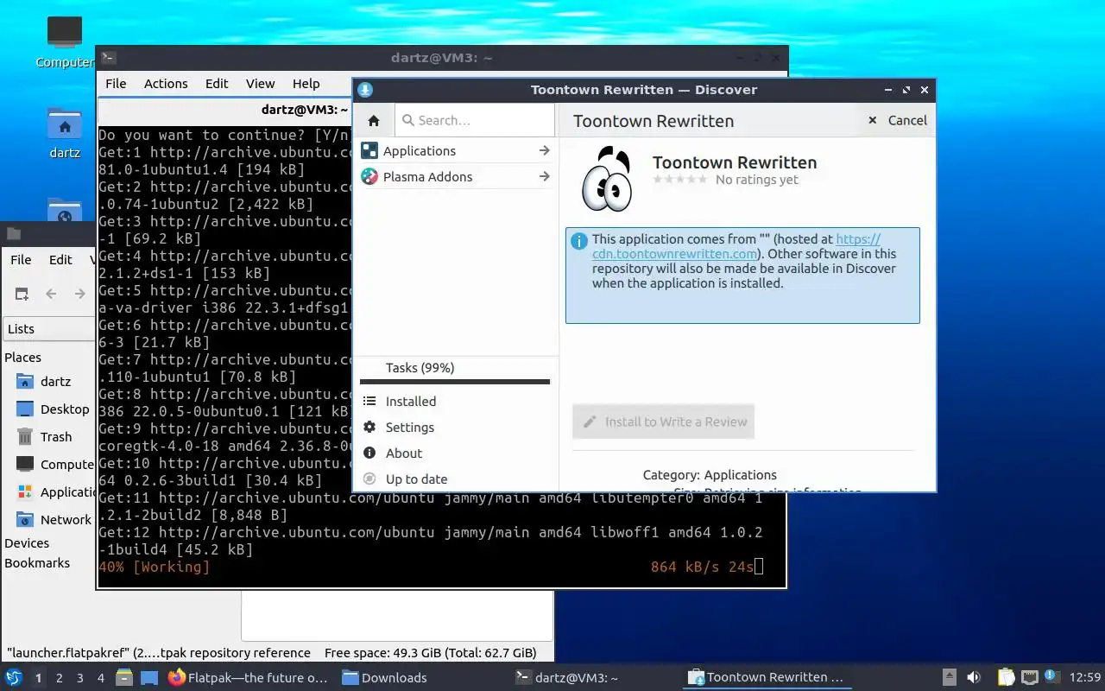The height and width of the screenshot is (691, 1105).
Task: Open the Lists side pane dropdown
Action: pos(49,328)
